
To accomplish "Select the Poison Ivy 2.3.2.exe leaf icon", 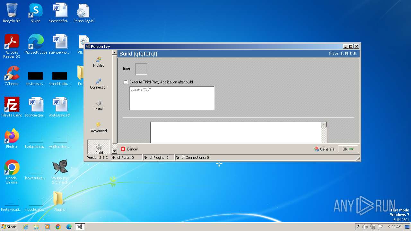I will 60,172.
